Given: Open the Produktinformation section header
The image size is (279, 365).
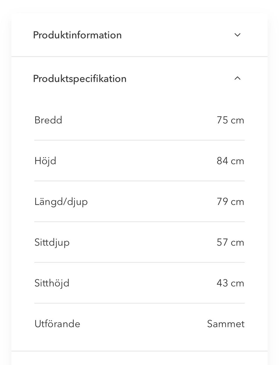Looking at the screenshot, I should tap(77, 35).
